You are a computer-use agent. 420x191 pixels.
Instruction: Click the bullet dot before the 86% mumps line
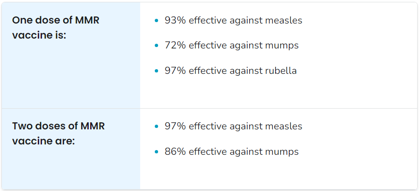click(157, 152)
